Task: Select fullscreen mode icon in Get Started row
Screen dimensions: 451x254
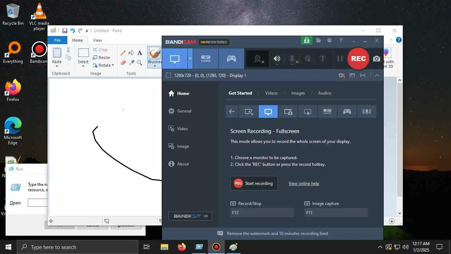Action: (268, 111)
